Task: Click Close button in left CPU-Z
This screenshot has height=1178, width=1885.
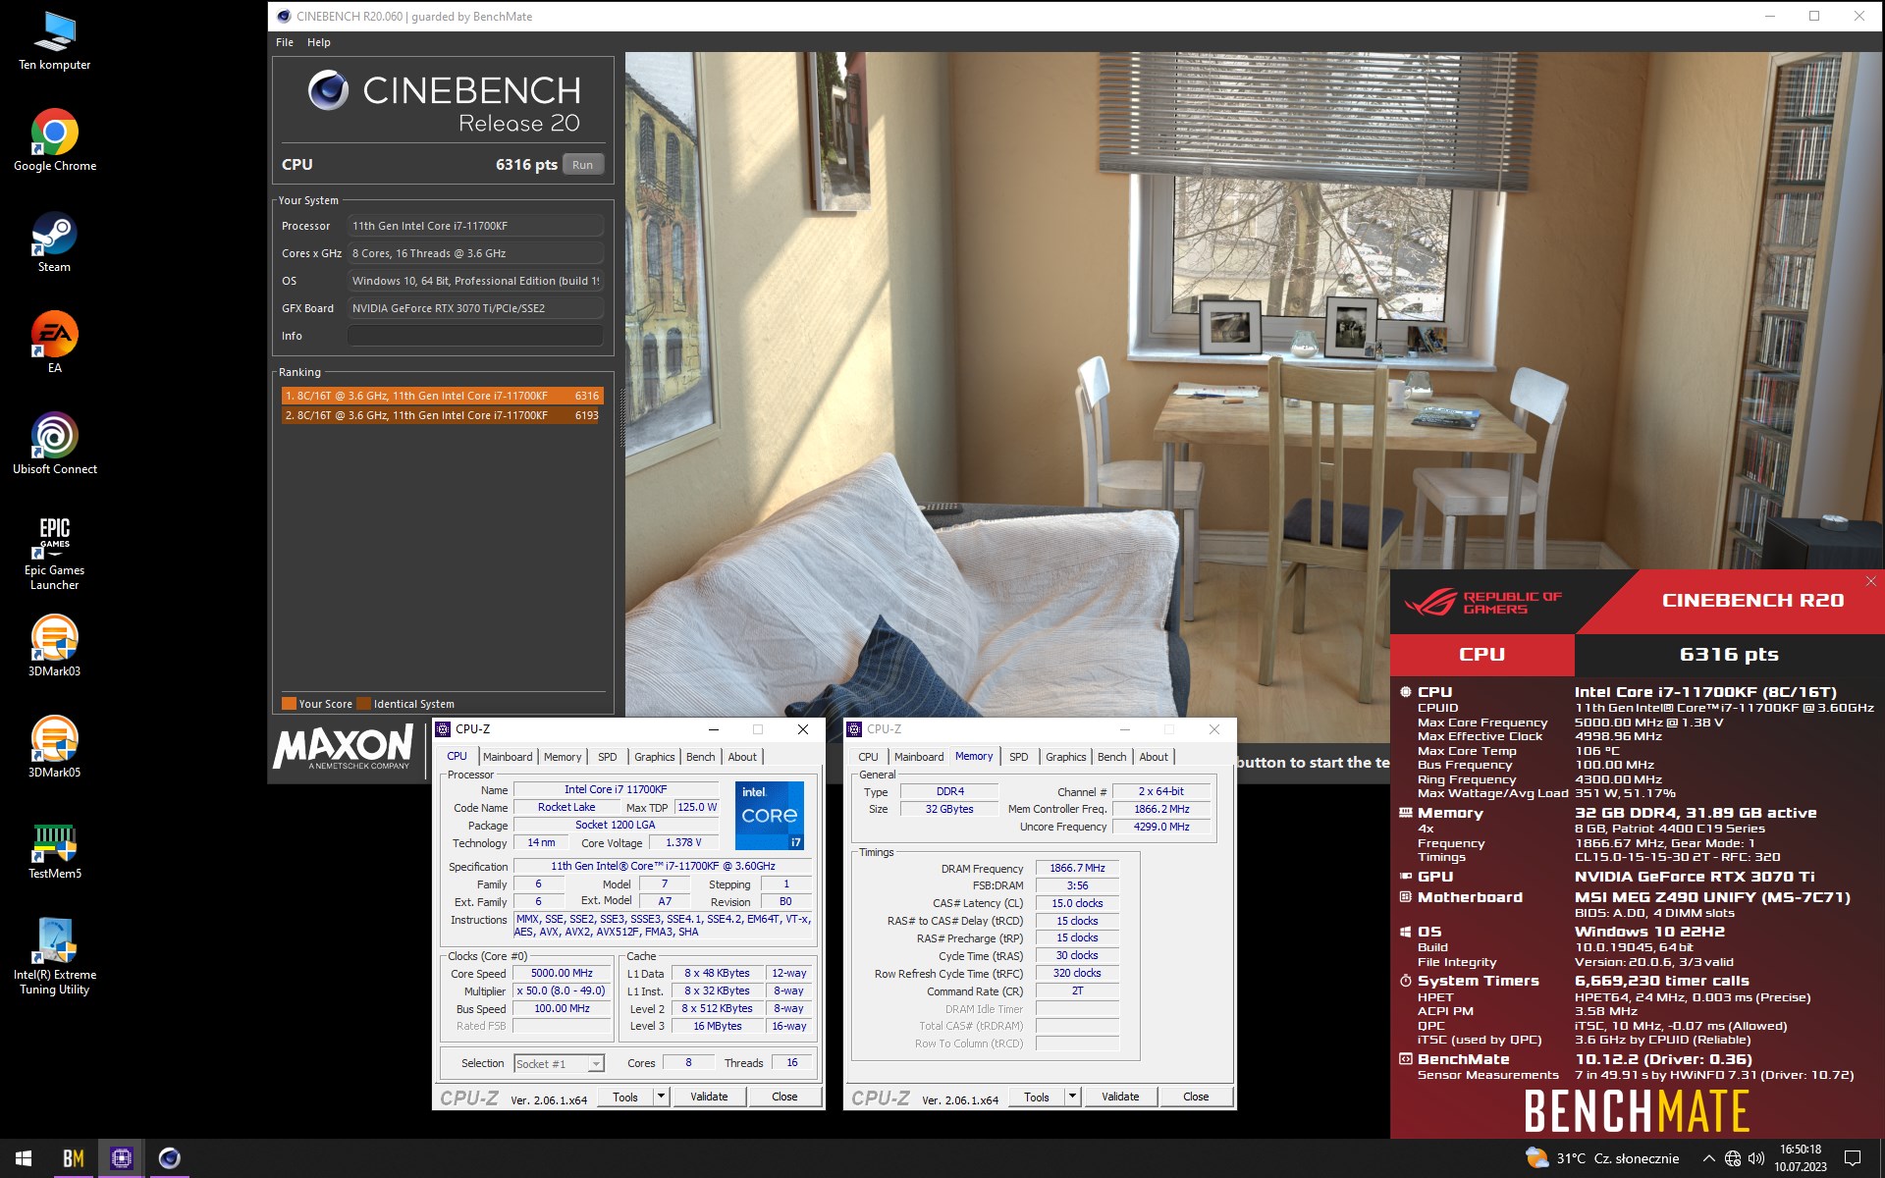Action: 784,1097
